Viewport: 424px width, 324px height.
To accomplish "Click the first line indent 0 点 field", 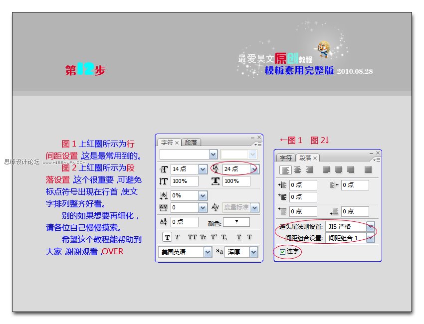I will [303, 197].
